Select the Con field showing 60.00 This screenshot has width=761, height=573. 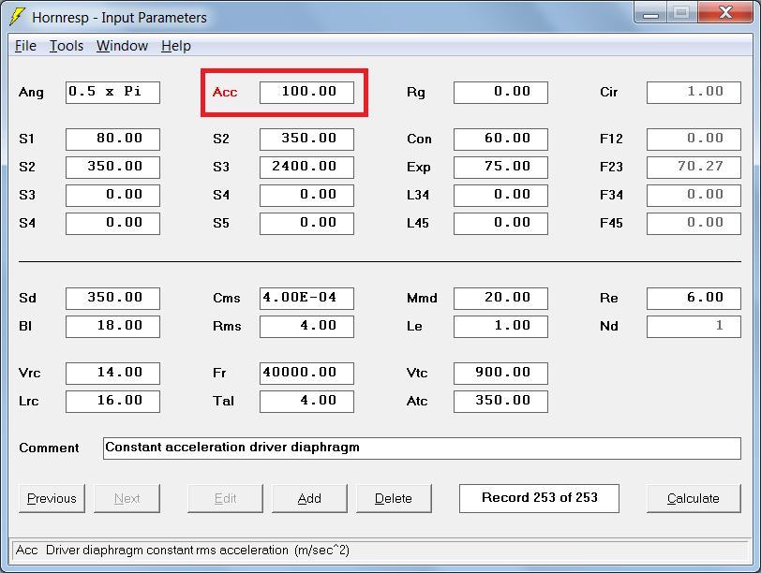tap(500, 140)
